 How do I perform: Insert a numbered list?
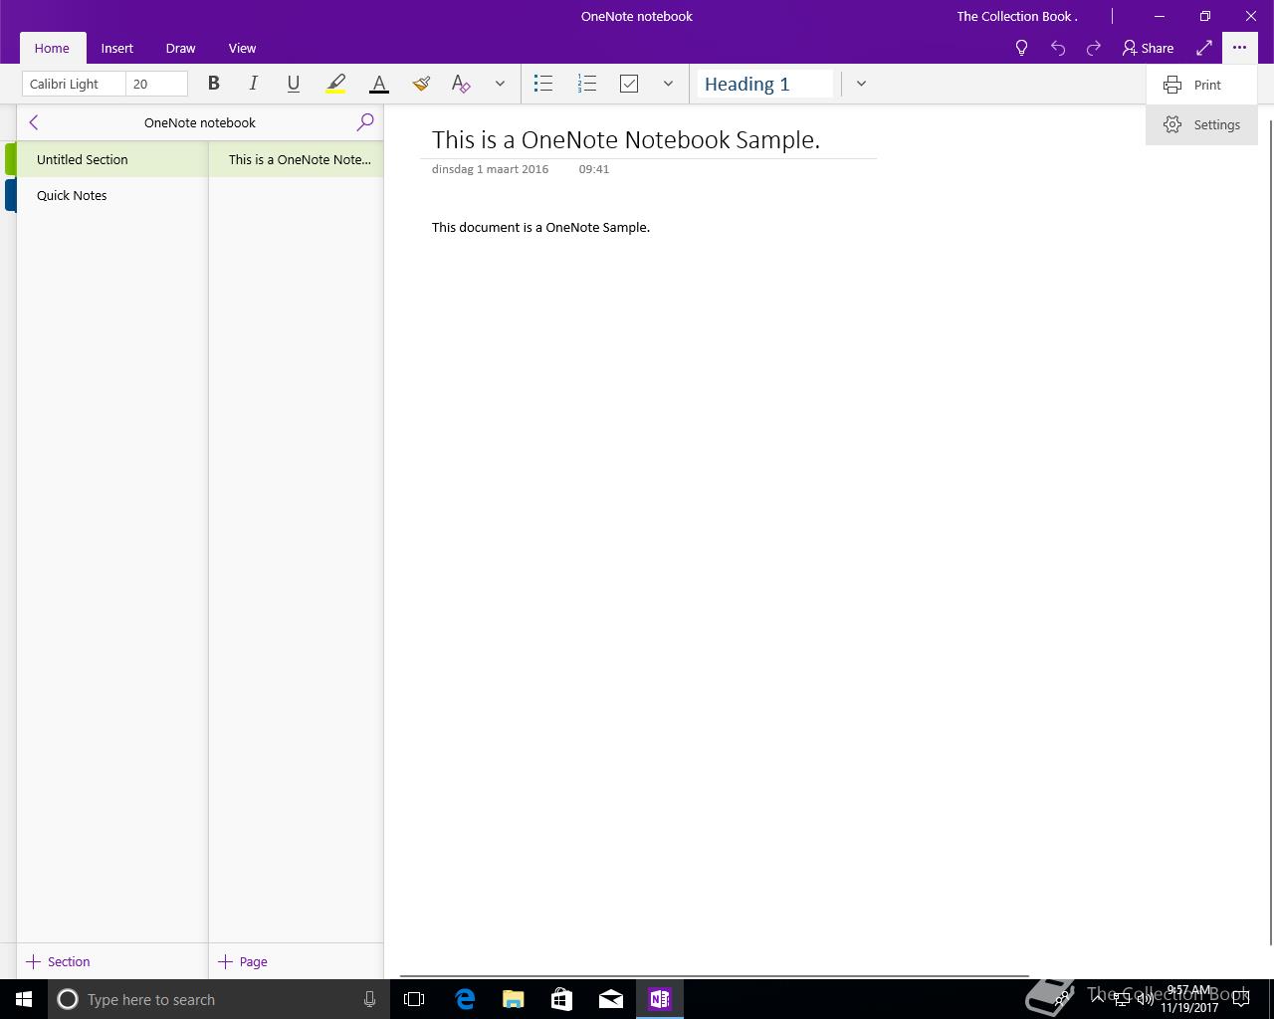point(587,84)
